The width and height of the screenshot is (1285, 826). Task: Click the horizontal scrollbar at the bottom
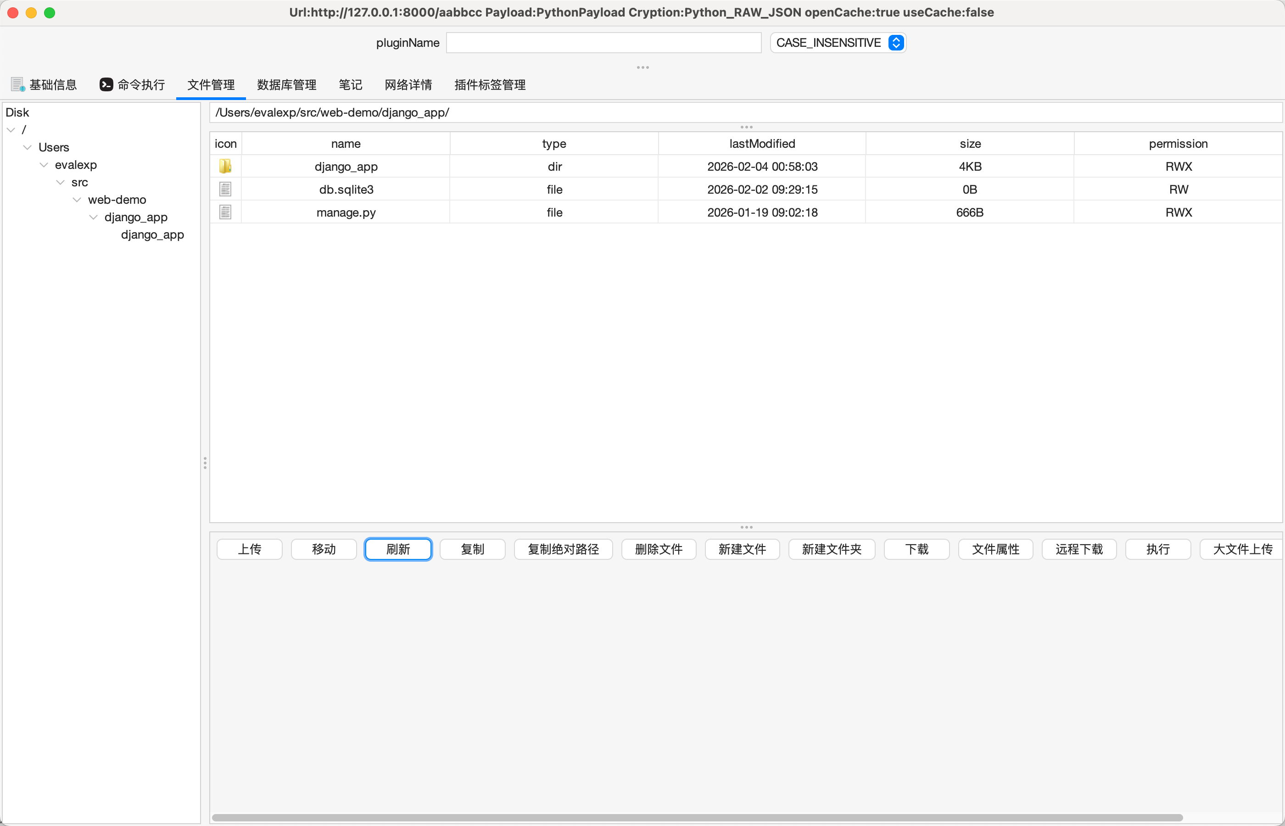(x=696, y=817)
